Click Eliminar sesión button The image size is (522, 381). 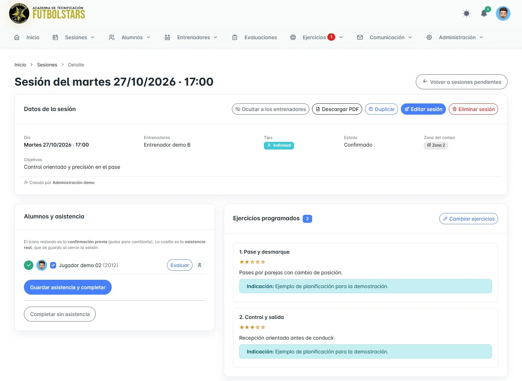click(x=473, y=109)
